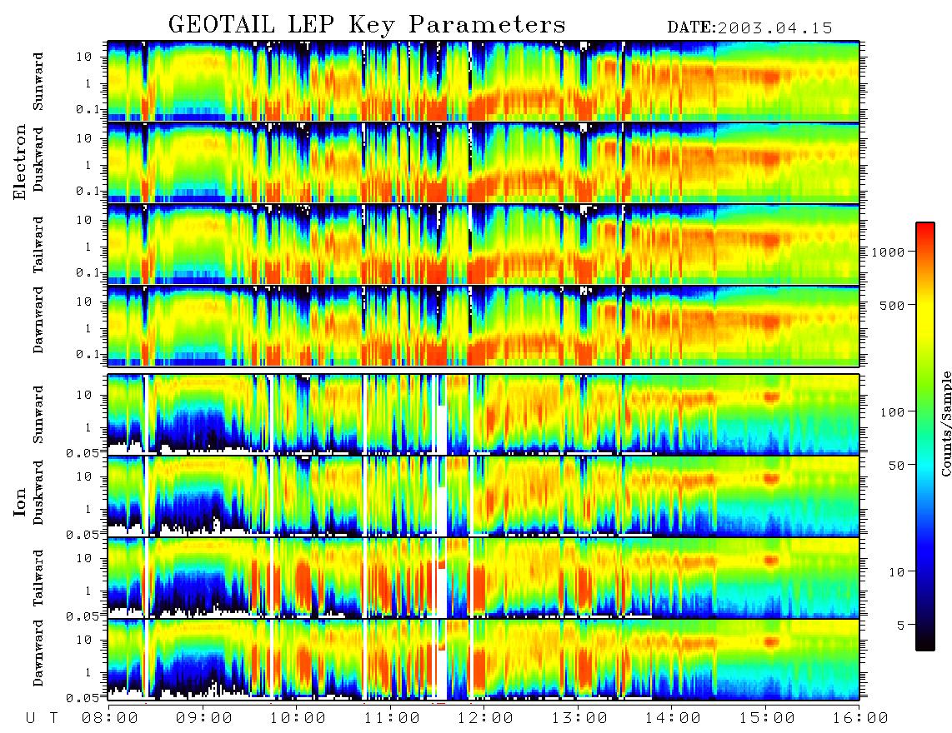Select the vertical "Electron" group label

click(20, 162)
